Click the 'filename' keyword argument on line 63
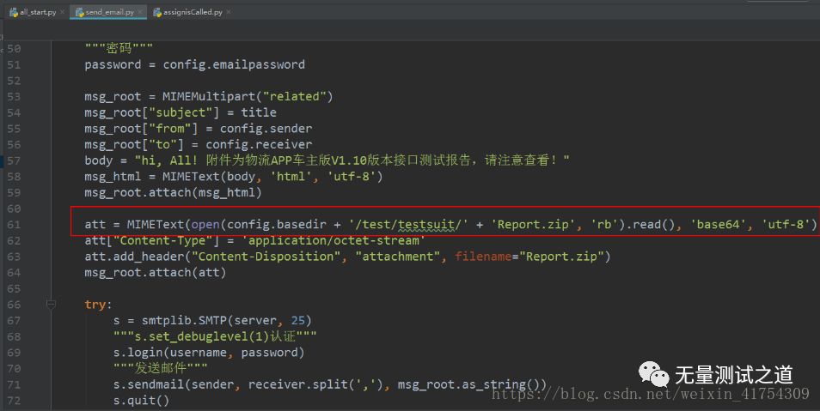The height and width of the screenshot is (411, 820). (x=483, y=257)
